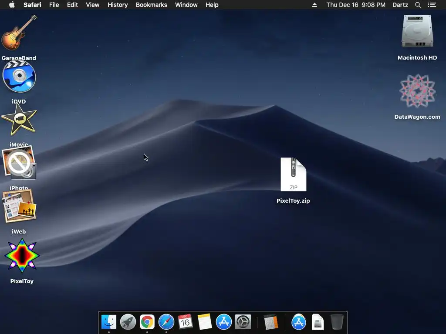Image resolution: width=446 pixels, height=334 pixels.
Task: Launch Google Chrome from the Dock
Action: click(147, 322)
